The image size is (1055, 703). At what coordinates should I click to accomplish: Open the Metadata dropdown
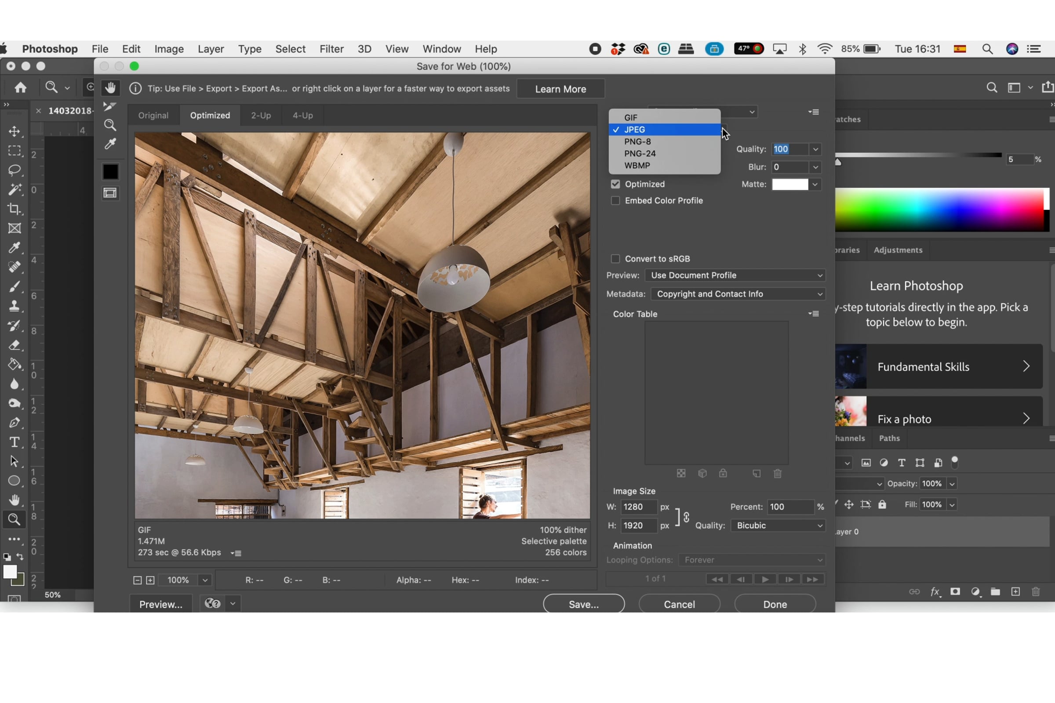738,294
